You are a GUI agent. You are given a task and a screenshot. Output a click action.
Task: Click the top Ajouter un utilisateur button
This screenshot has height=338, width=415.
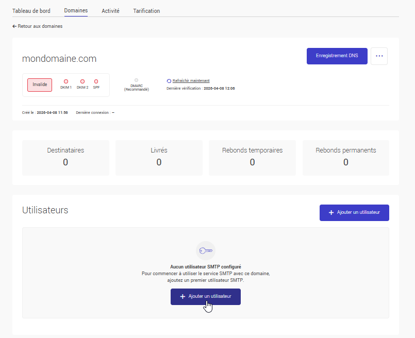coord(354,212)
